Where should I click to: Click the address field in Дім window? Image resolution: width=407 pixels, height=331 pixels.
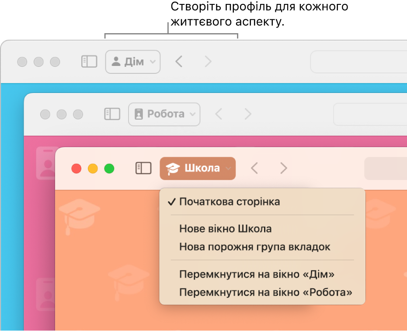(x=359, y=62)
